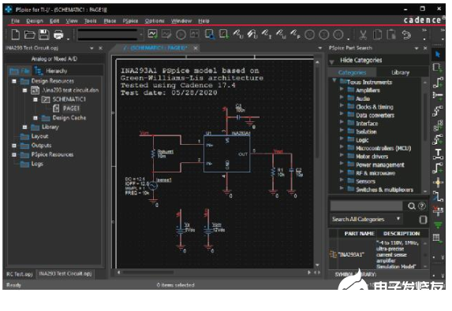
Task: Expand the PSpice Resources folder
Action: 14,155
